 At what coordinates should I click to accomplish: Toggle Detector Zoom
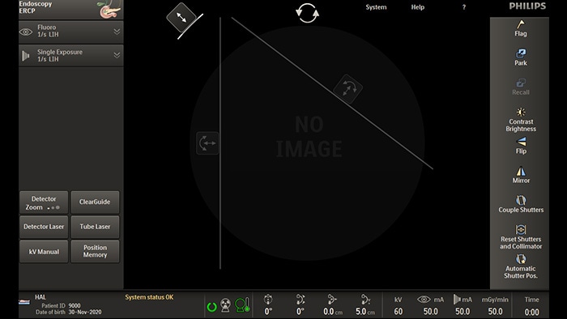(x=44, y=202)
